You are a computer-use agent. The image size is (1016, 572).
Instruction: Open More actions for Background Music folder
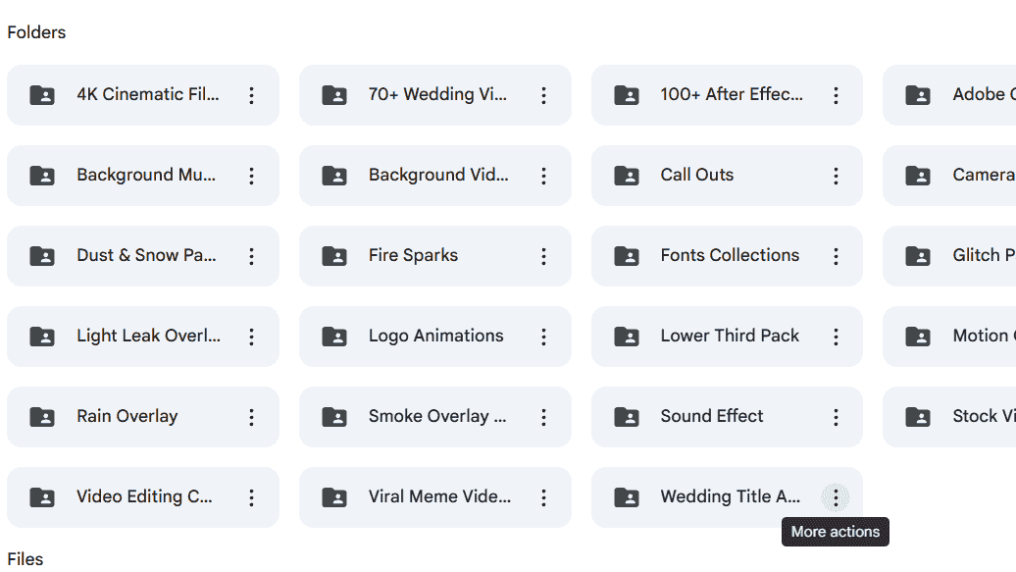[x=251, y=176]
